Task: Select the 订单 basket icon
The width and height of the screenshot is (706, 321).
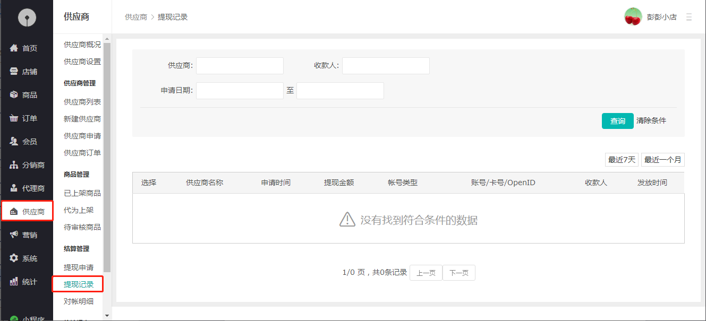Action: pyautogui.click(x=14, y=118)
